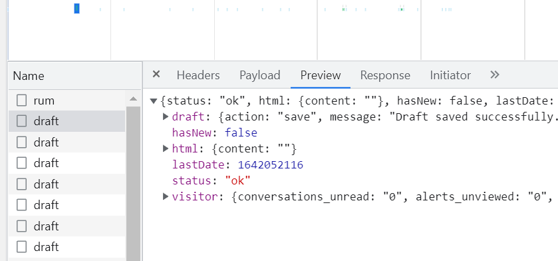Select the Preview tab
Screen dimensions: 558x261
[321, 75]
